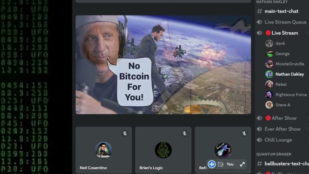Join the Ever After Show voice channel

coord(282,129)
